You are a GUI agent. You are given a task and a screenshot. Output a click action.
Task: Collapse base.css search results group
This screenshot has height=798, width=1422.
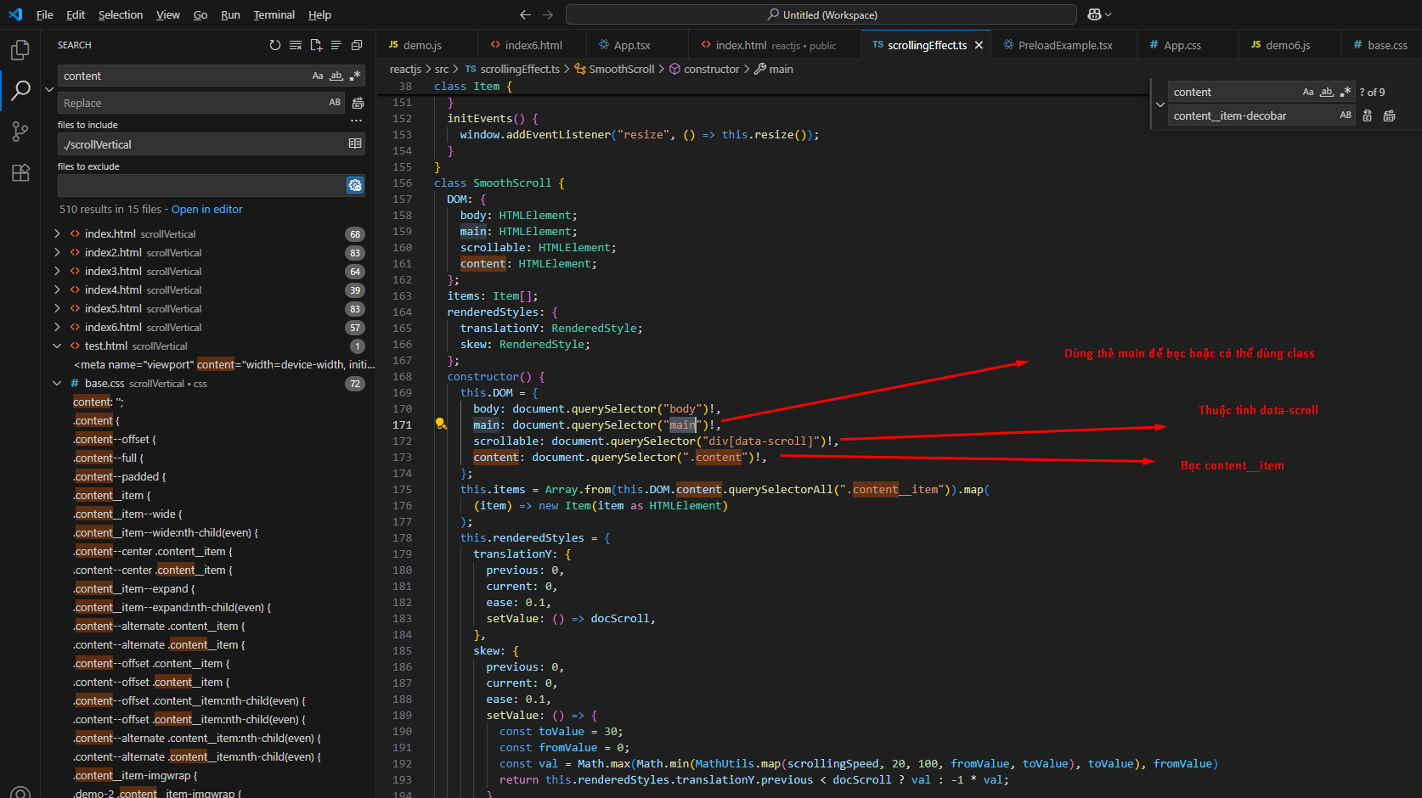[57, 384]
